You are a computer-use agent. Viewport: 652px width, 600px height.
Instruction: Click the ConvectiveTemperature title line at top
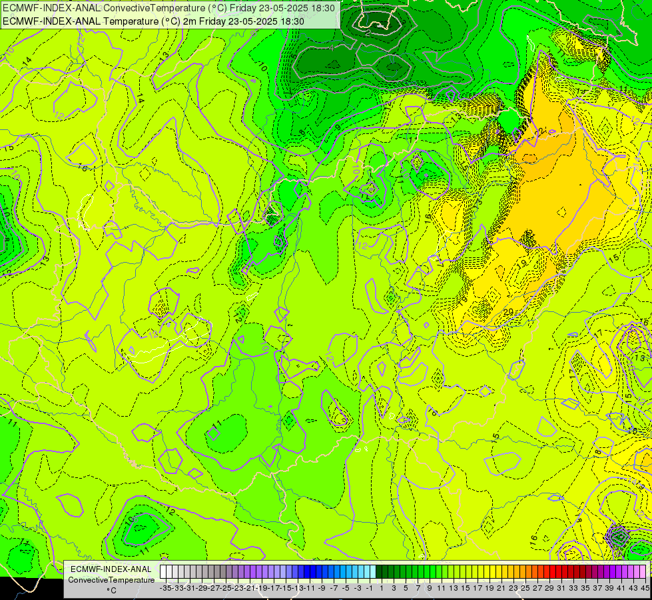click(x=168, y=8)
